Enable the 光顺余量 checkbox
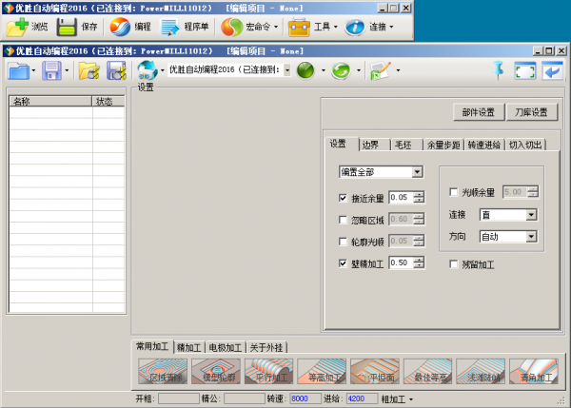The height and width of the screenshot is (408, 571). 454,192
